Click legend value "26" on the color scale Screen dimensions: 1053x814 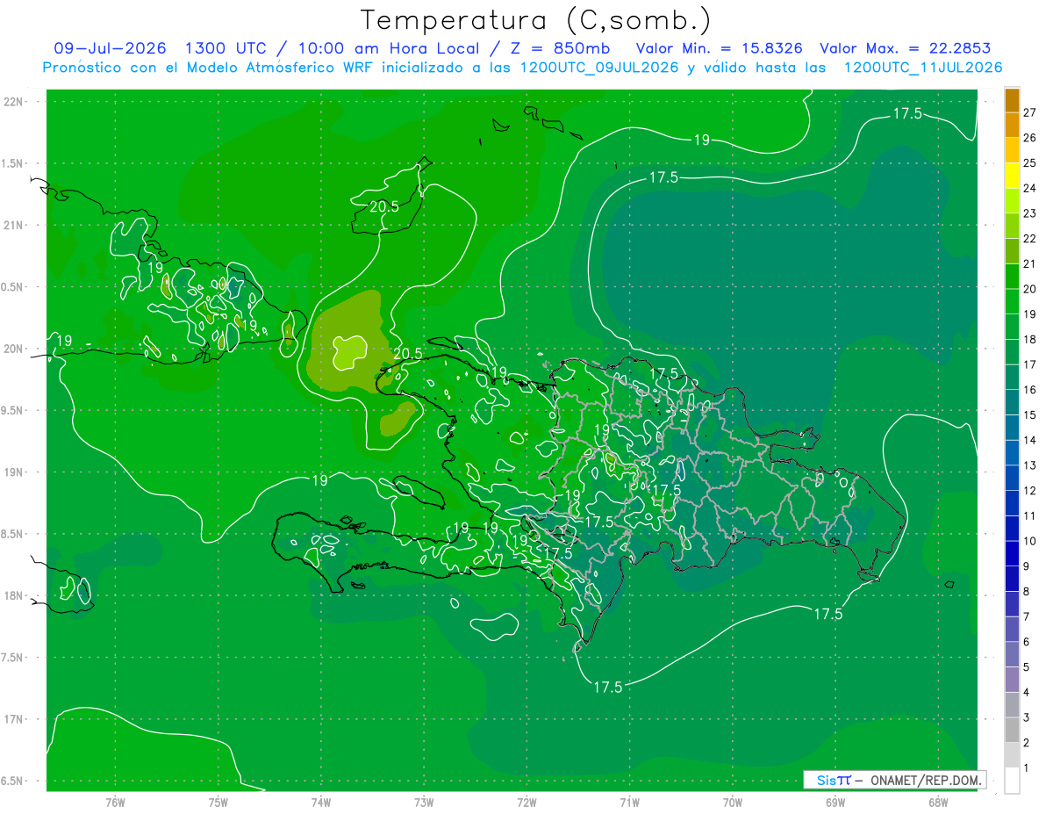pyautogui.click(x=1029, y=138)
